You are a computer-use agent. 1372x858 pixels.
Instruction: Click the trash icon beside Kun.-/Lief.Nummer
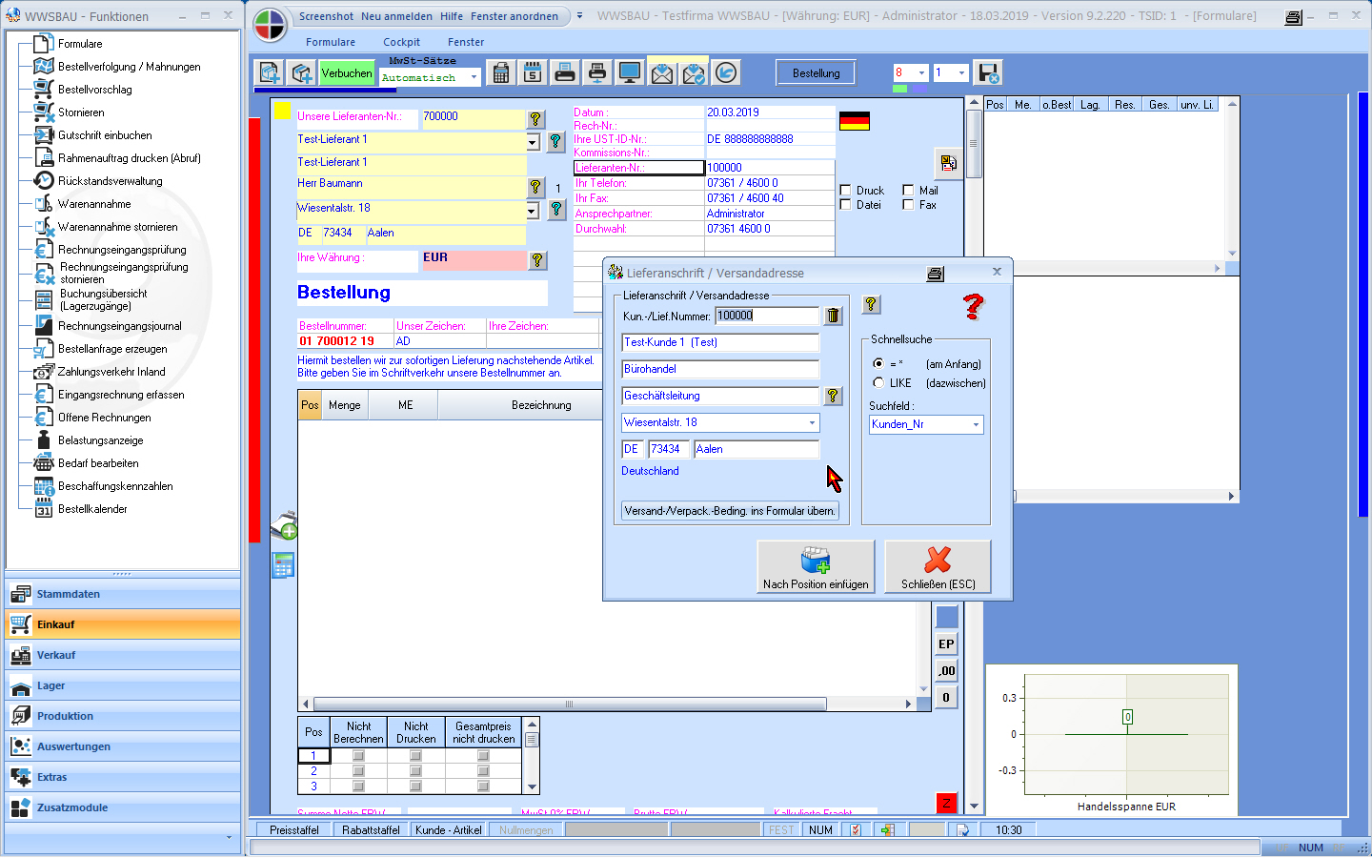coord(833,316)
